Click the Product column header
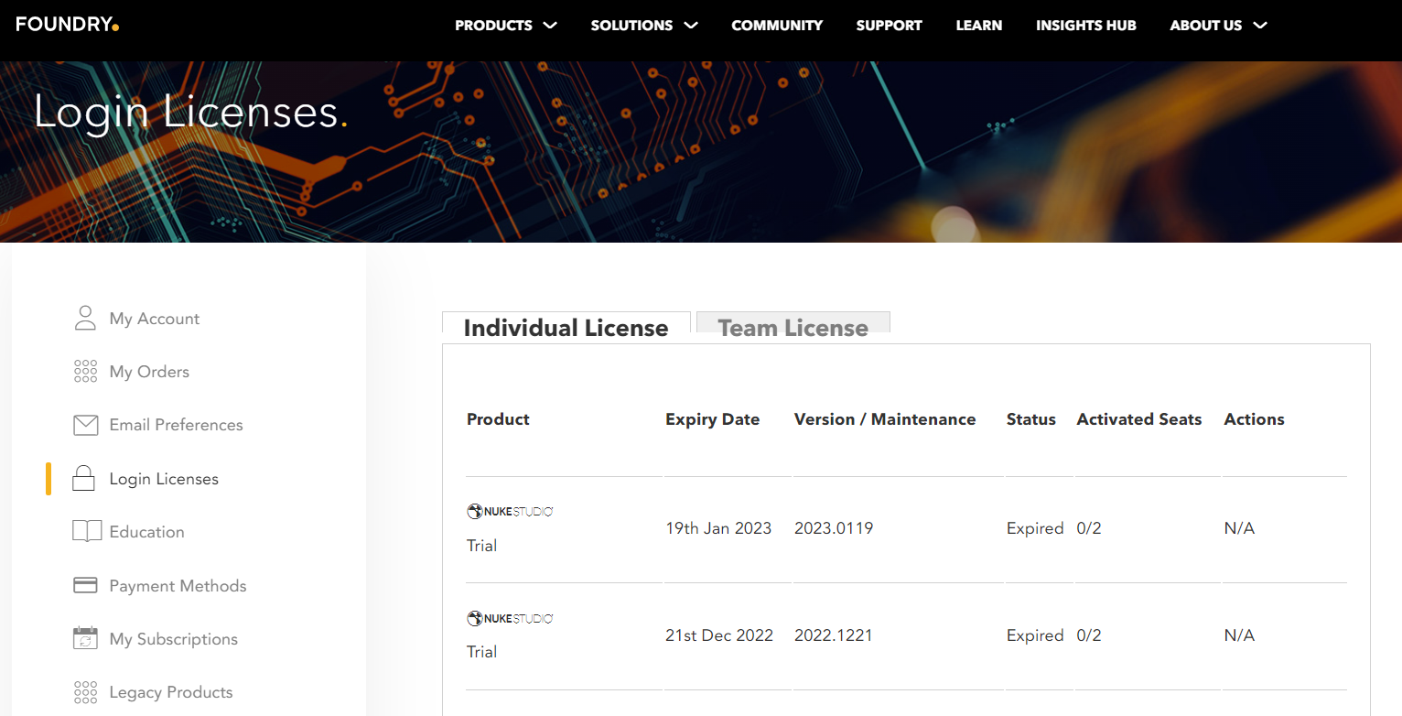1402x716 pixels. point(498,419)
